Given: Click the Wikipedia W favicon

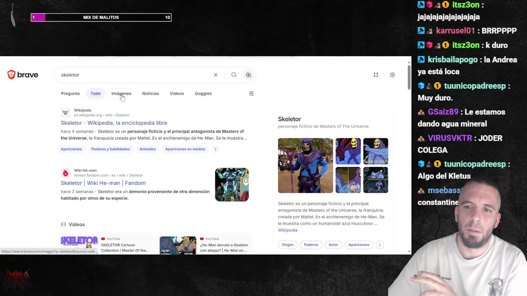Looking at the screenshot, I should click(65, 113).
